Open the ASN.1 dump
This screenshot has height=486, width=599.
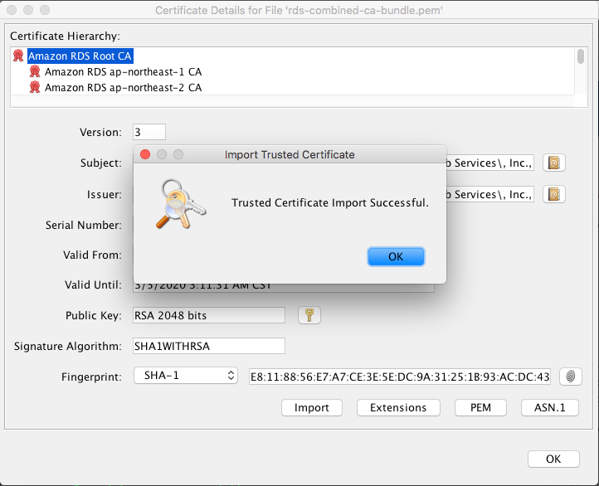(x=550, y=408)
